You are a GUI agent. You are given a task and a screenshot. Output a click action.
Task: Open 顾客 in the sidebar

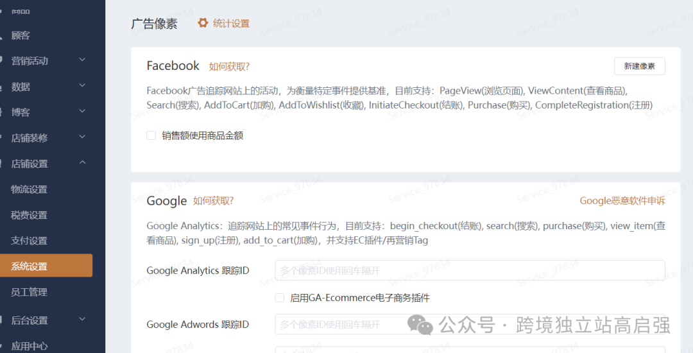click(x=21, y=36)
